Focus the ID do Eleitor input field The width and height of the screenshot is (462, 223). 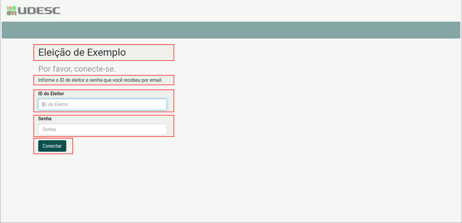102,104
